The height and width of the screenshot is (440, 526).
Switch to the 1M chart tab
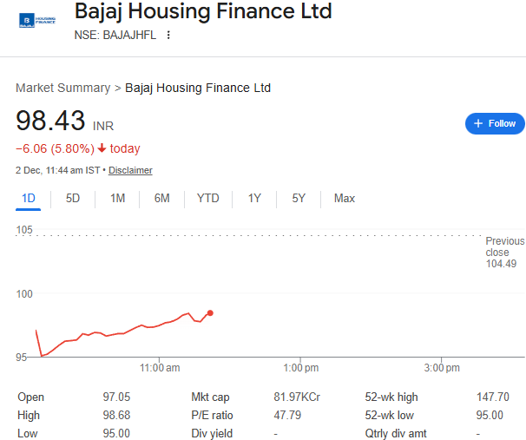(x=117, y=199)
